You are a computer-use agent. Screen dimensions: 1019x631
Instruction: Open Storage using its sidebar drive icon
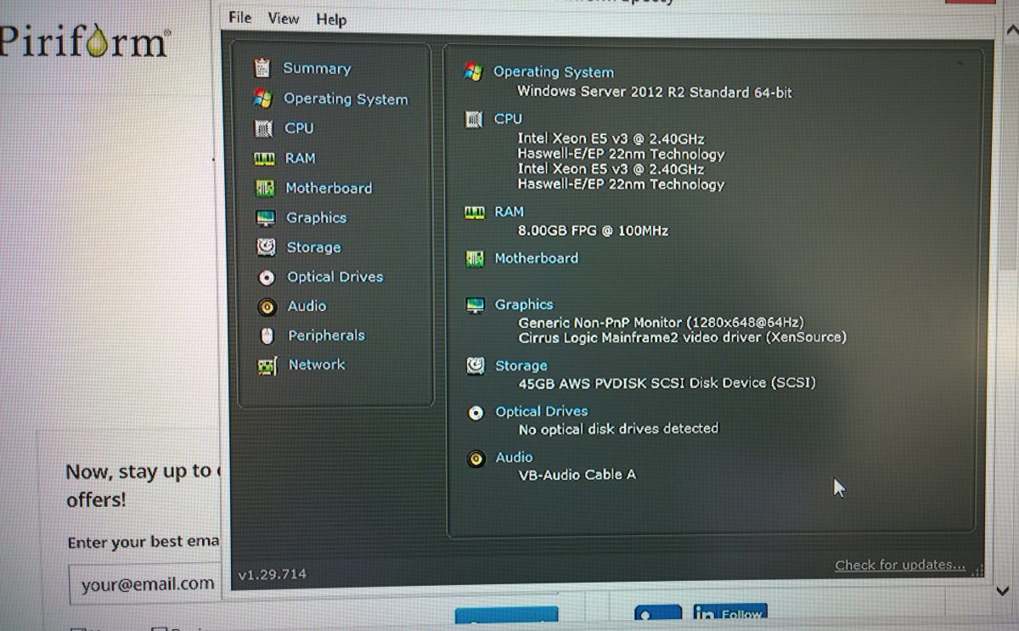coord(266,247)
